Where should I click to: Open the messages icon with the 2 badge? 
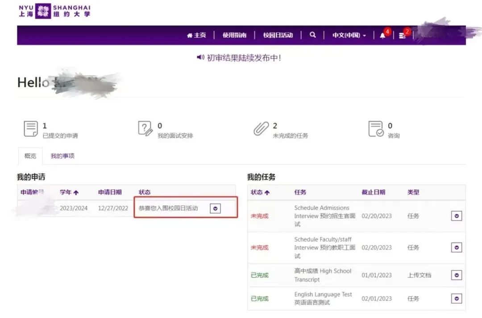tap(403, 35)
